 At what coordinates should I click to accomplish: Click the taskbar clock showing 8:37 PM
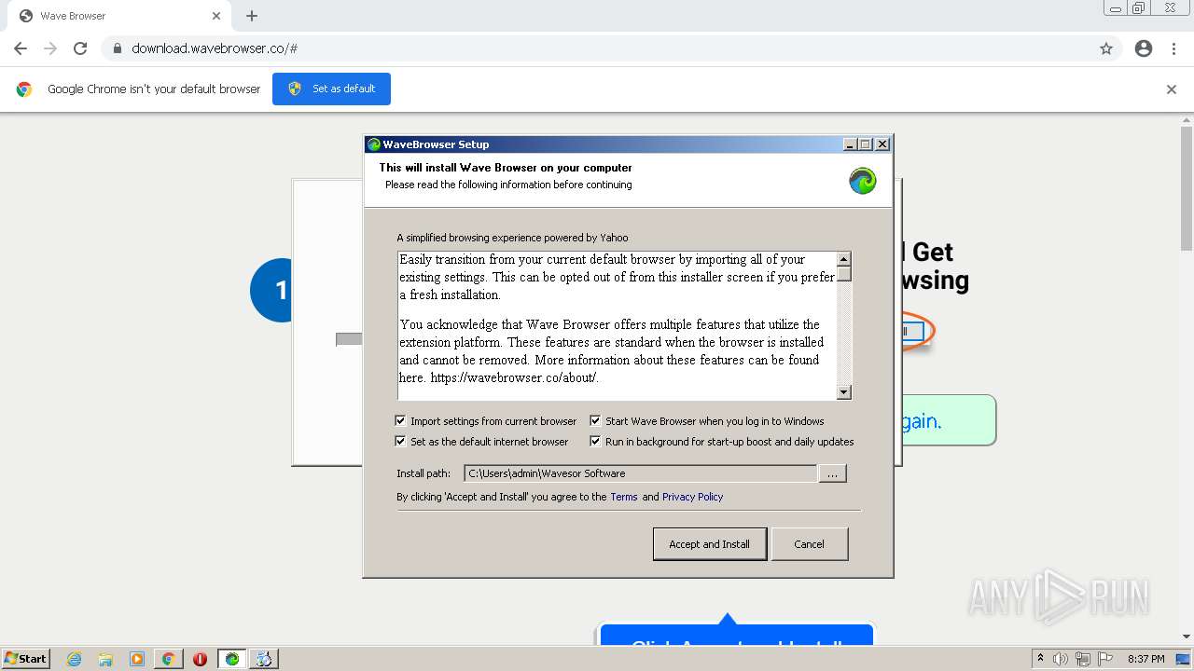pos(1146,659)
